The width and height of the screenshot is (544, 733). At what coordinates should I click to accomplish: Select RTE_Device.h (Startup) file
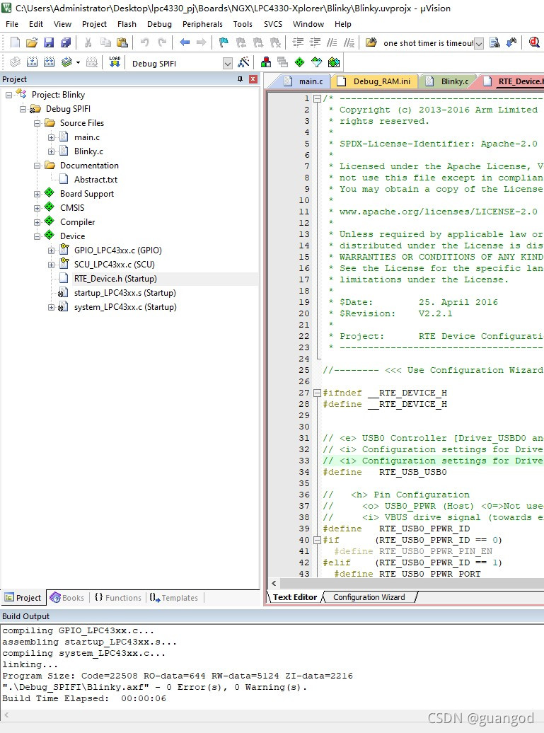point(115,279)
